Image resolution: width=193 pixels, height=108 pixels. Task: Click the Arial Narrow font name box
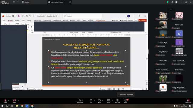27,24
